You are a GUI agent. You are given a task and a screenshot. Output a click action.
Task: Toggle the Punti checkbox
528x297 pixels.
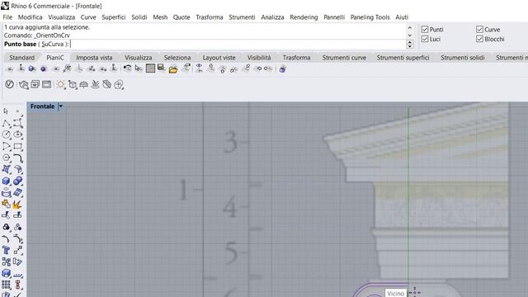coord(425,30)
